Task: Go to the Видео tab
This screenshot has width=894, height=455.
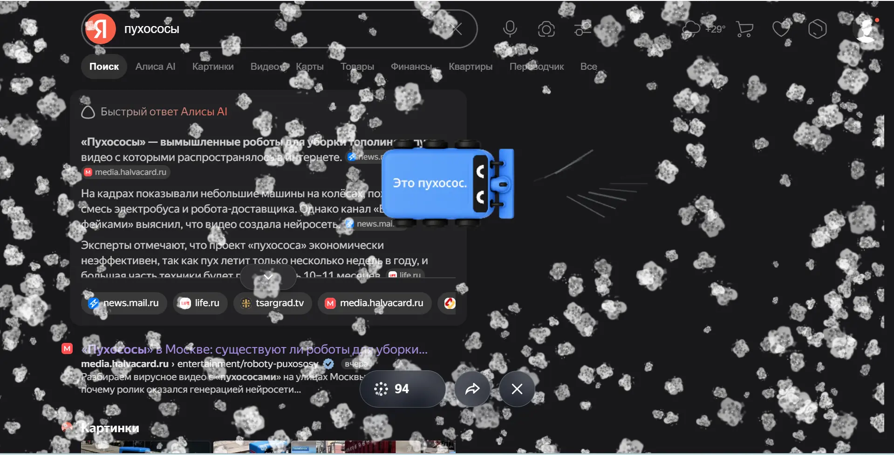Action: (265, 67)
